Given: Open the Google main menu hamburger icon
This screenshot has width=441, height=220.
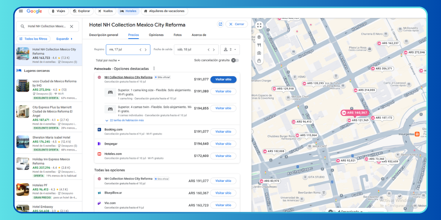Looking at the screenshot, I should [21, 11].
